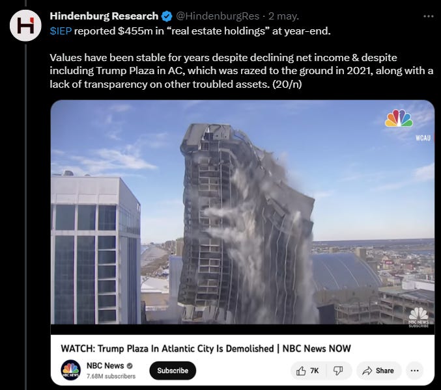This screenshot has width=441, height=390.
Task: Open the video more actions ellipsis
Action: tap(415, 371)
